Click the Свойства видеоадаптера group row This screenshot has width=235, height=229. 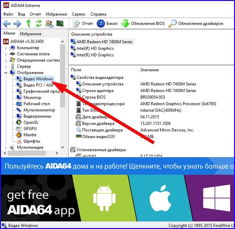point(97,77)
